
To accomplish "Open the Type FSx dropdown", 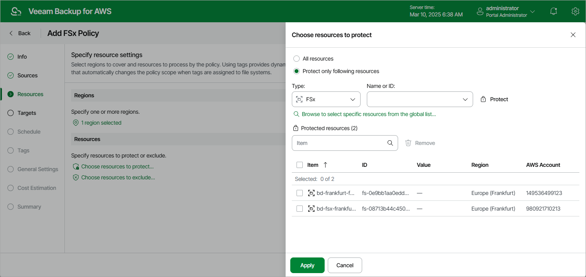I will (x=326, y=99).
